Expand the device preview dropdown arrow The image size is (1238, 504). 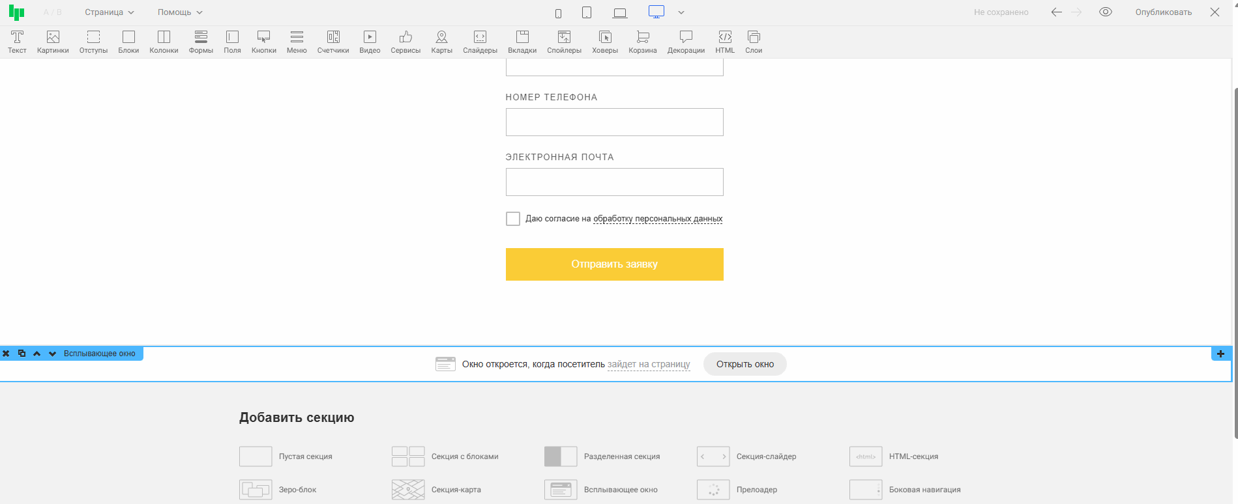681,12
